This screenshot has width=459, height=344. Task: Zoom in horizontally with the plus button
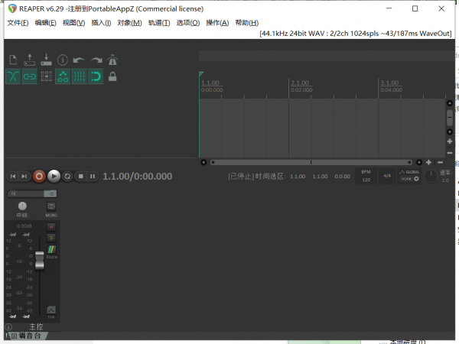point(428,162)
